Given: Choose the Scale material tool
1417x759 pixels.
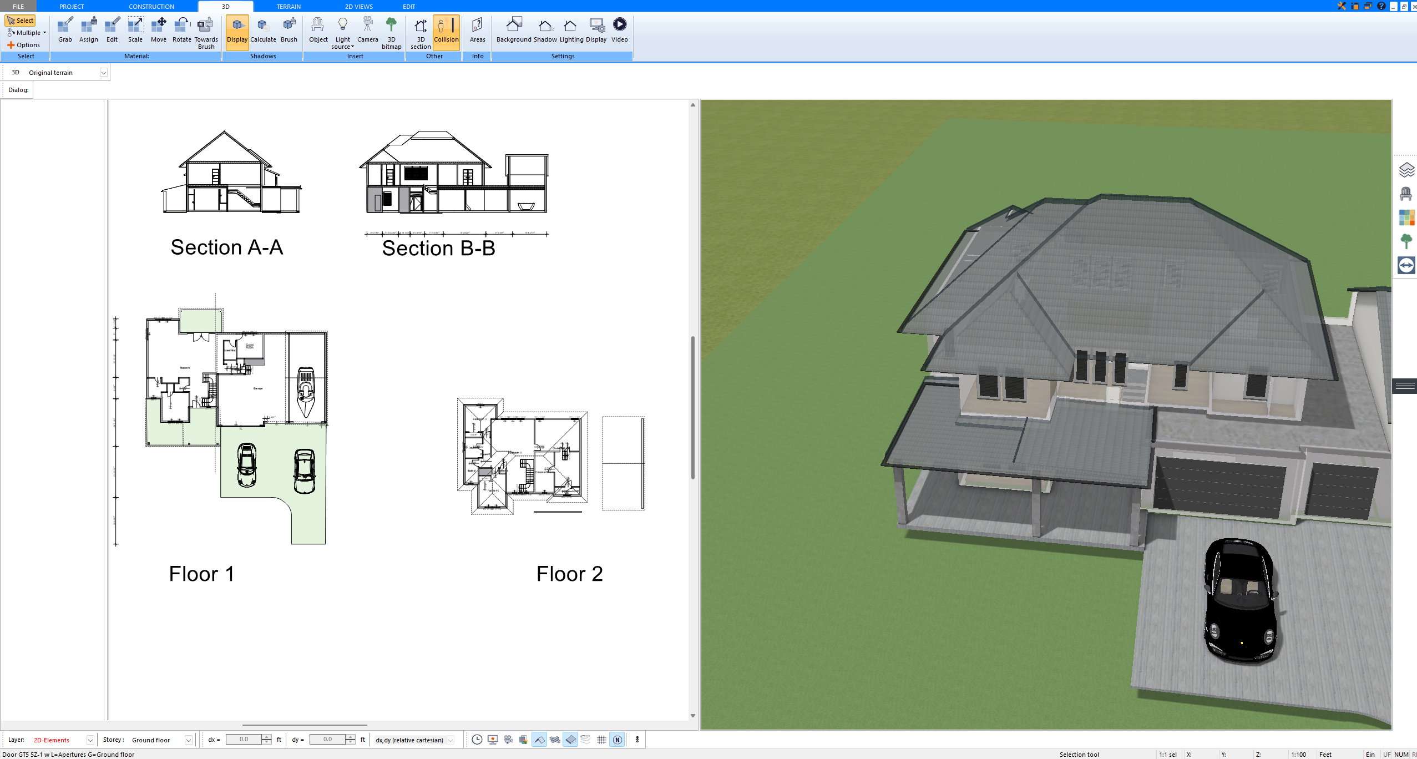Looking at the screenshot, I should (135, 30).
